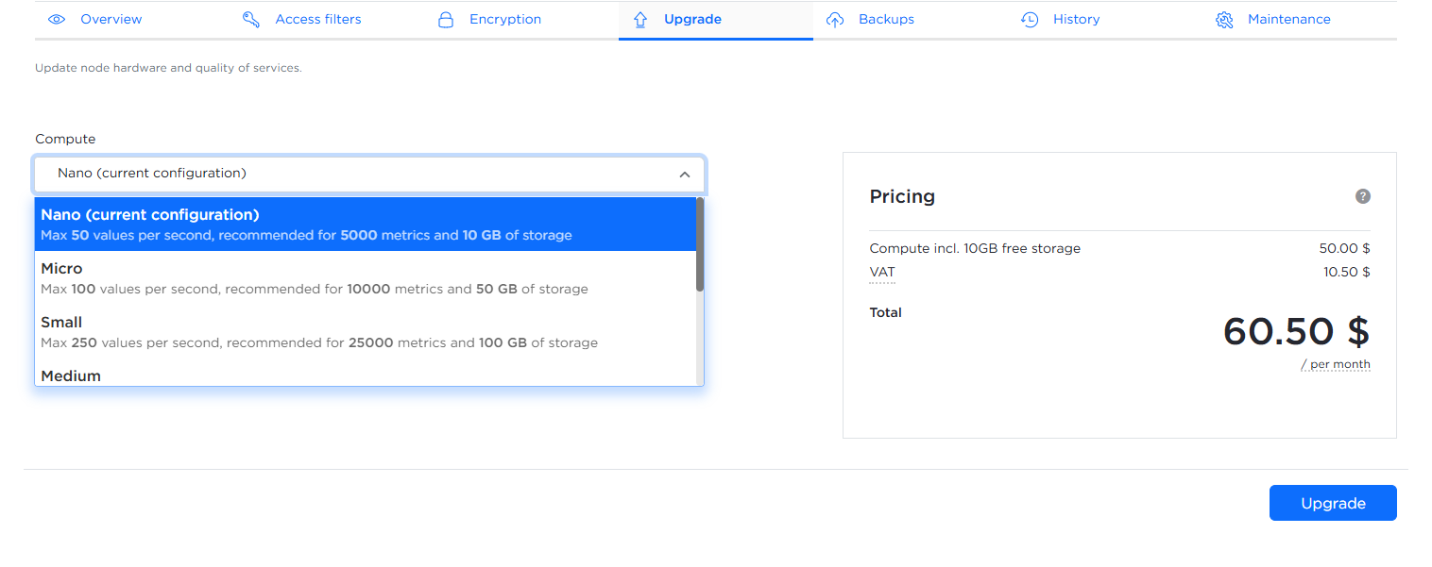Click the underlined VAT label
1432x567 pixels.
882,273
